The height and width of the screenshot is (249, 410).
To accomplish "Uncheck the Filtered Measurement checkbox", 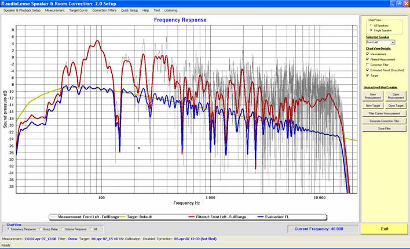I will [368, 59].
